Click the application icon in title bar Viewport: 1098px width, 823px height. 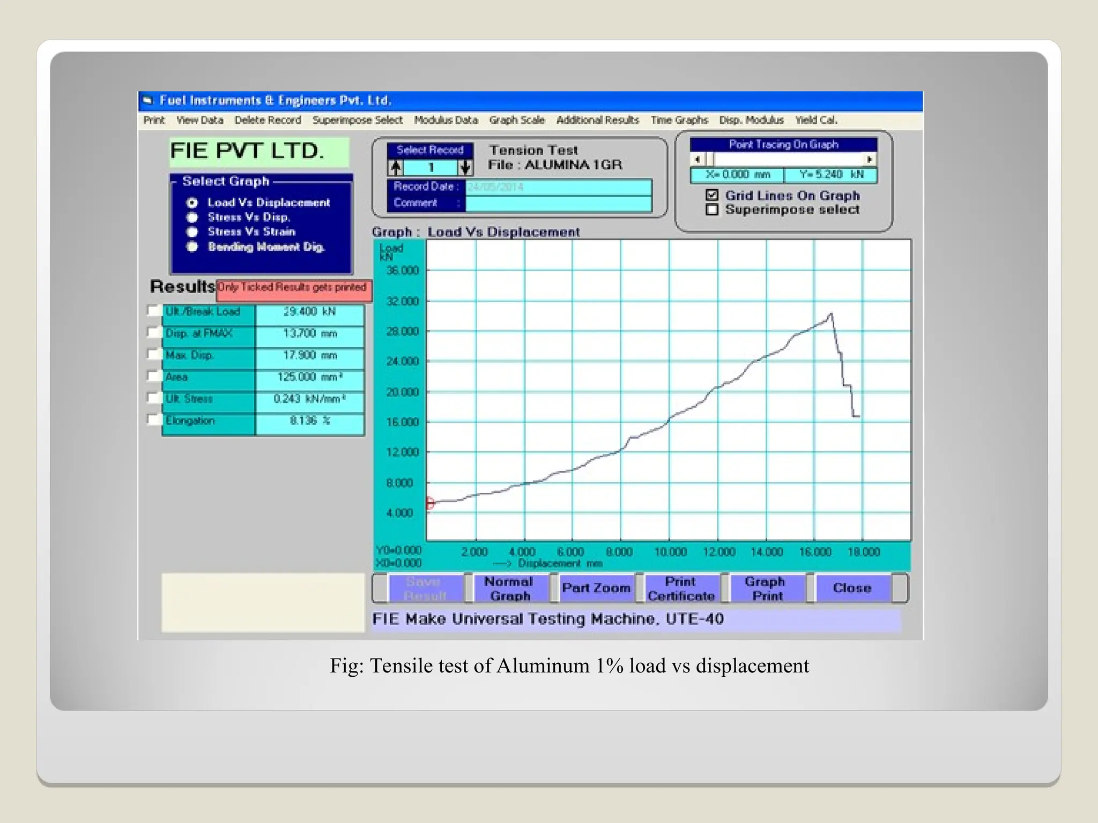[148, 101]
